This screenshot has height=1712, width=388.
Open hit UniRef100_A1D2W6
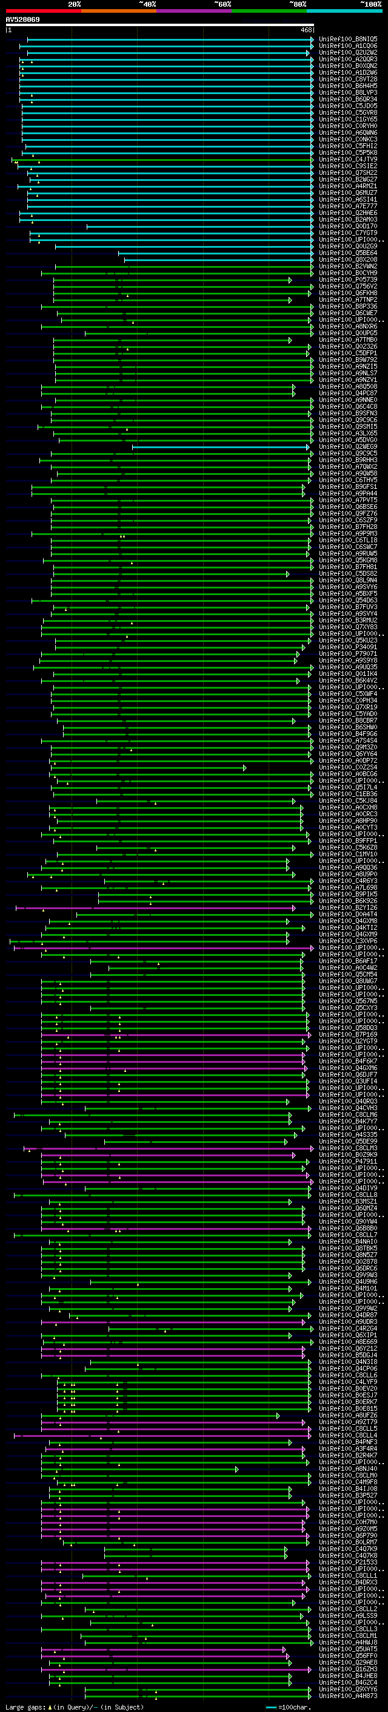pos(348,72)
